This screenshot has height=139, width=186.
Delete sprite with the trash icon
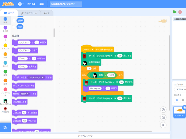point(184,108)
